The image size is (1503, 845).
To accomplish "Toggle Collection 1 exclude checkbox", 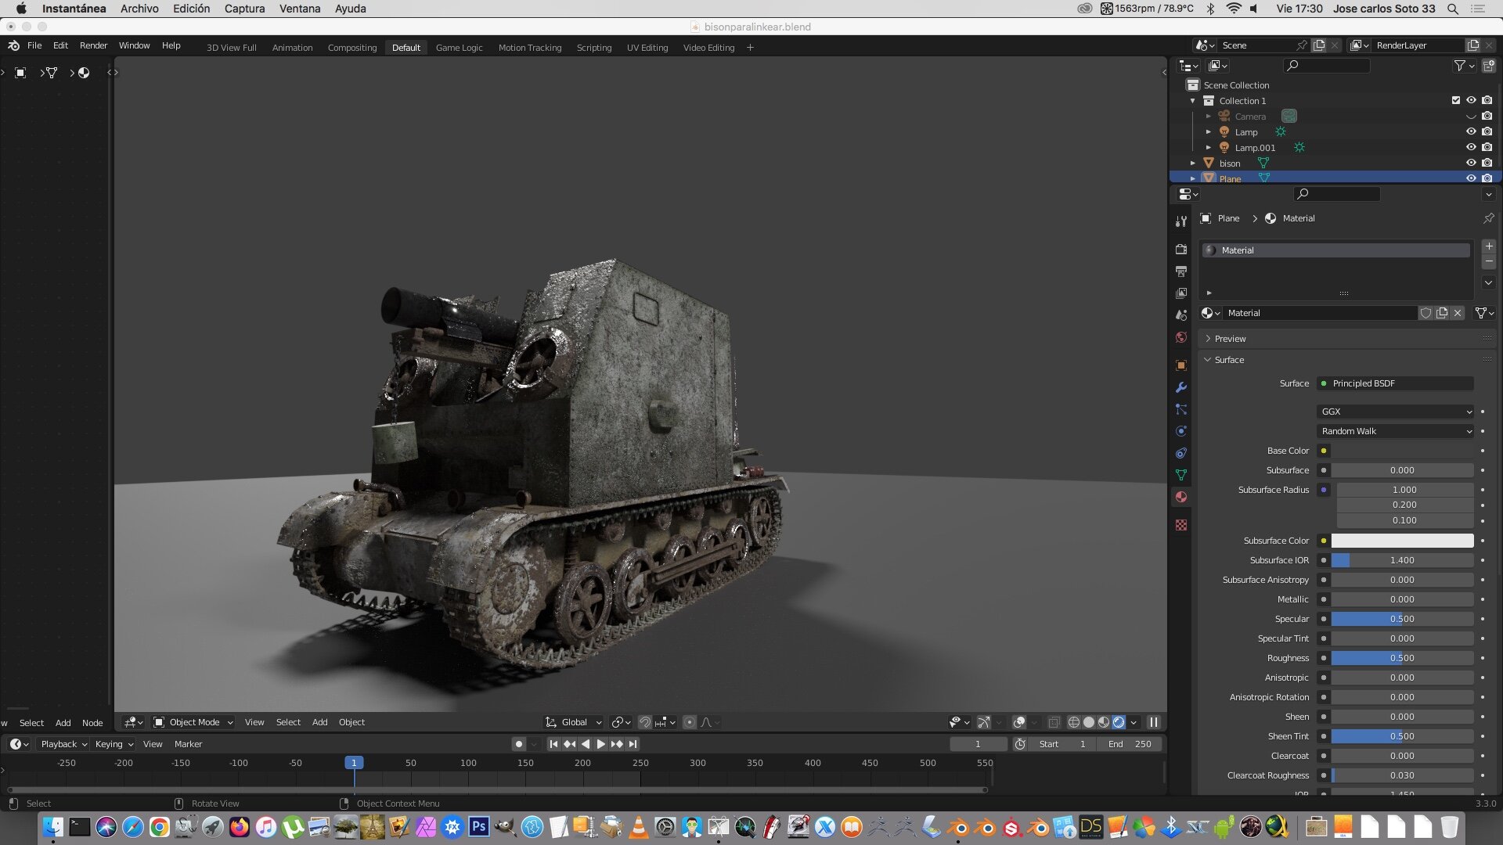I will (x=1456, y=100).
